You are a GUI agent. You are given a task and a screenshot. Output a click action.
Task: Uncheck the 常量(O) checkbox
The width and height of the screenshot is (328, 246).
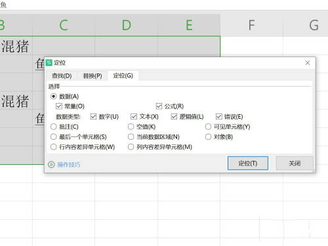point(59,106)
